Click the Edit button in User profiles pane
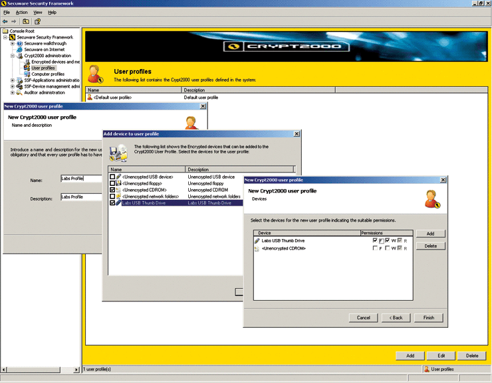This screenshot has width=492, height=383. point(441,356)
